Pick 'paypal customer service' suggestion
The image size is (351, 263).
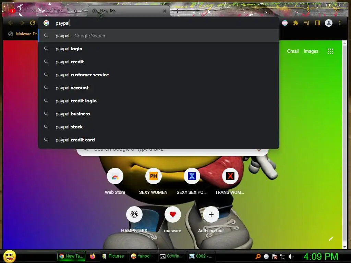[159, 75]
